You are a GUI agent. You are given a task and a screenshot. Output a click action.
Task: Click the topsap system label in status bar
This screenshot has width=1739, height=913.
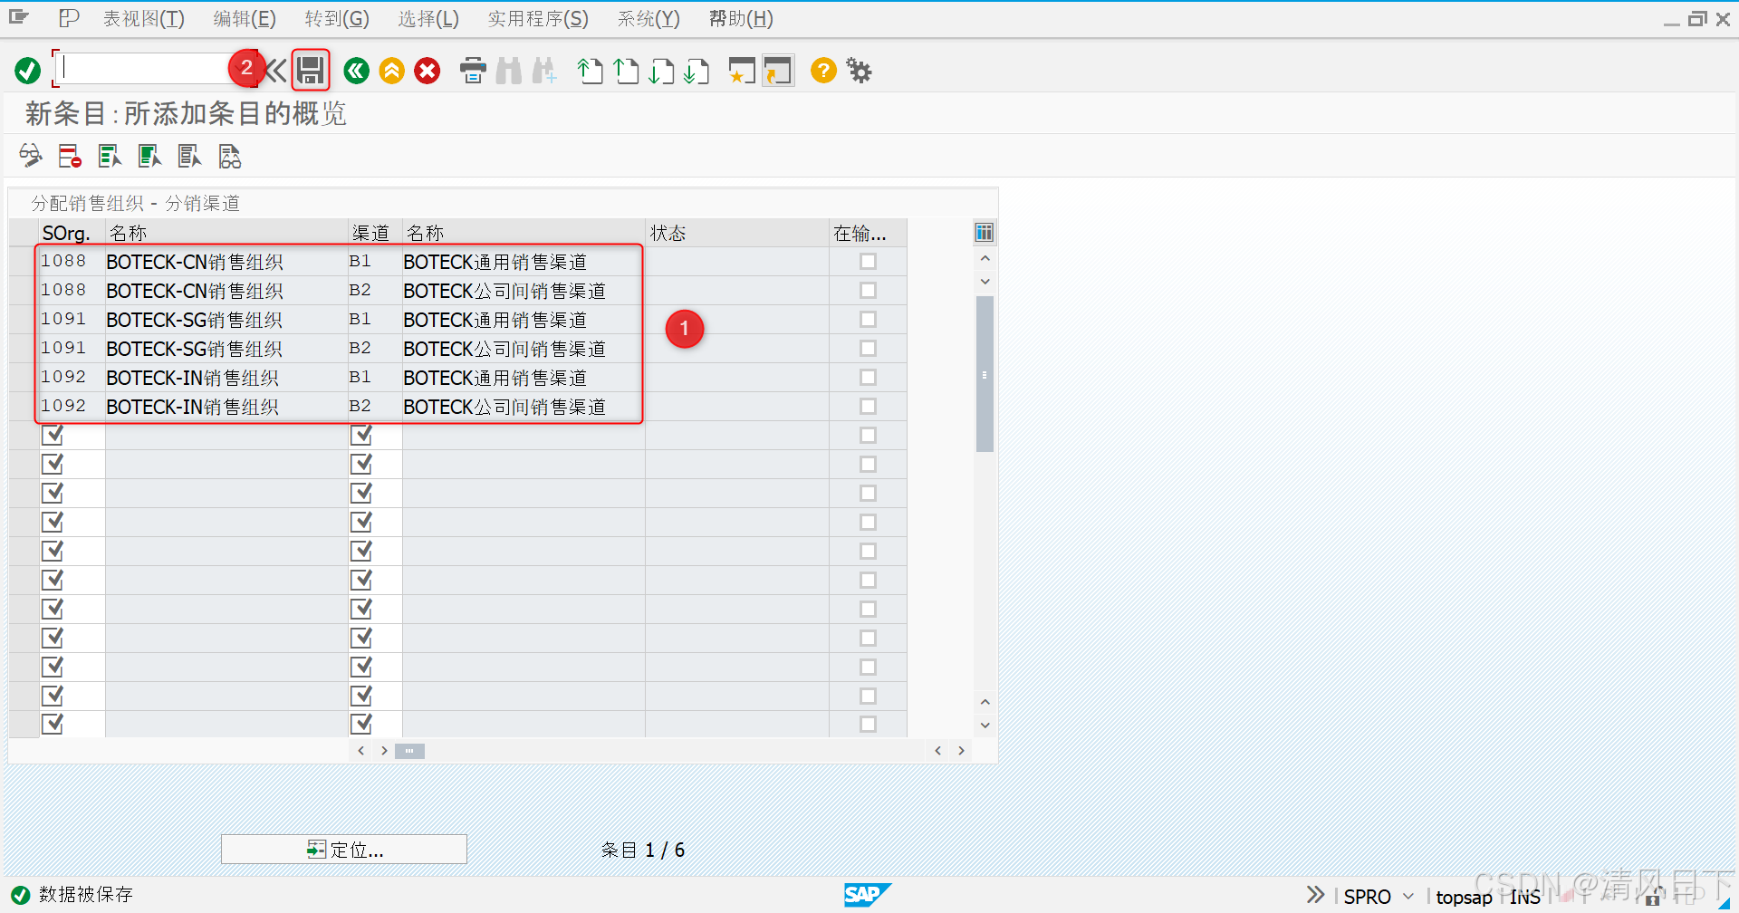pos(1464,897)
